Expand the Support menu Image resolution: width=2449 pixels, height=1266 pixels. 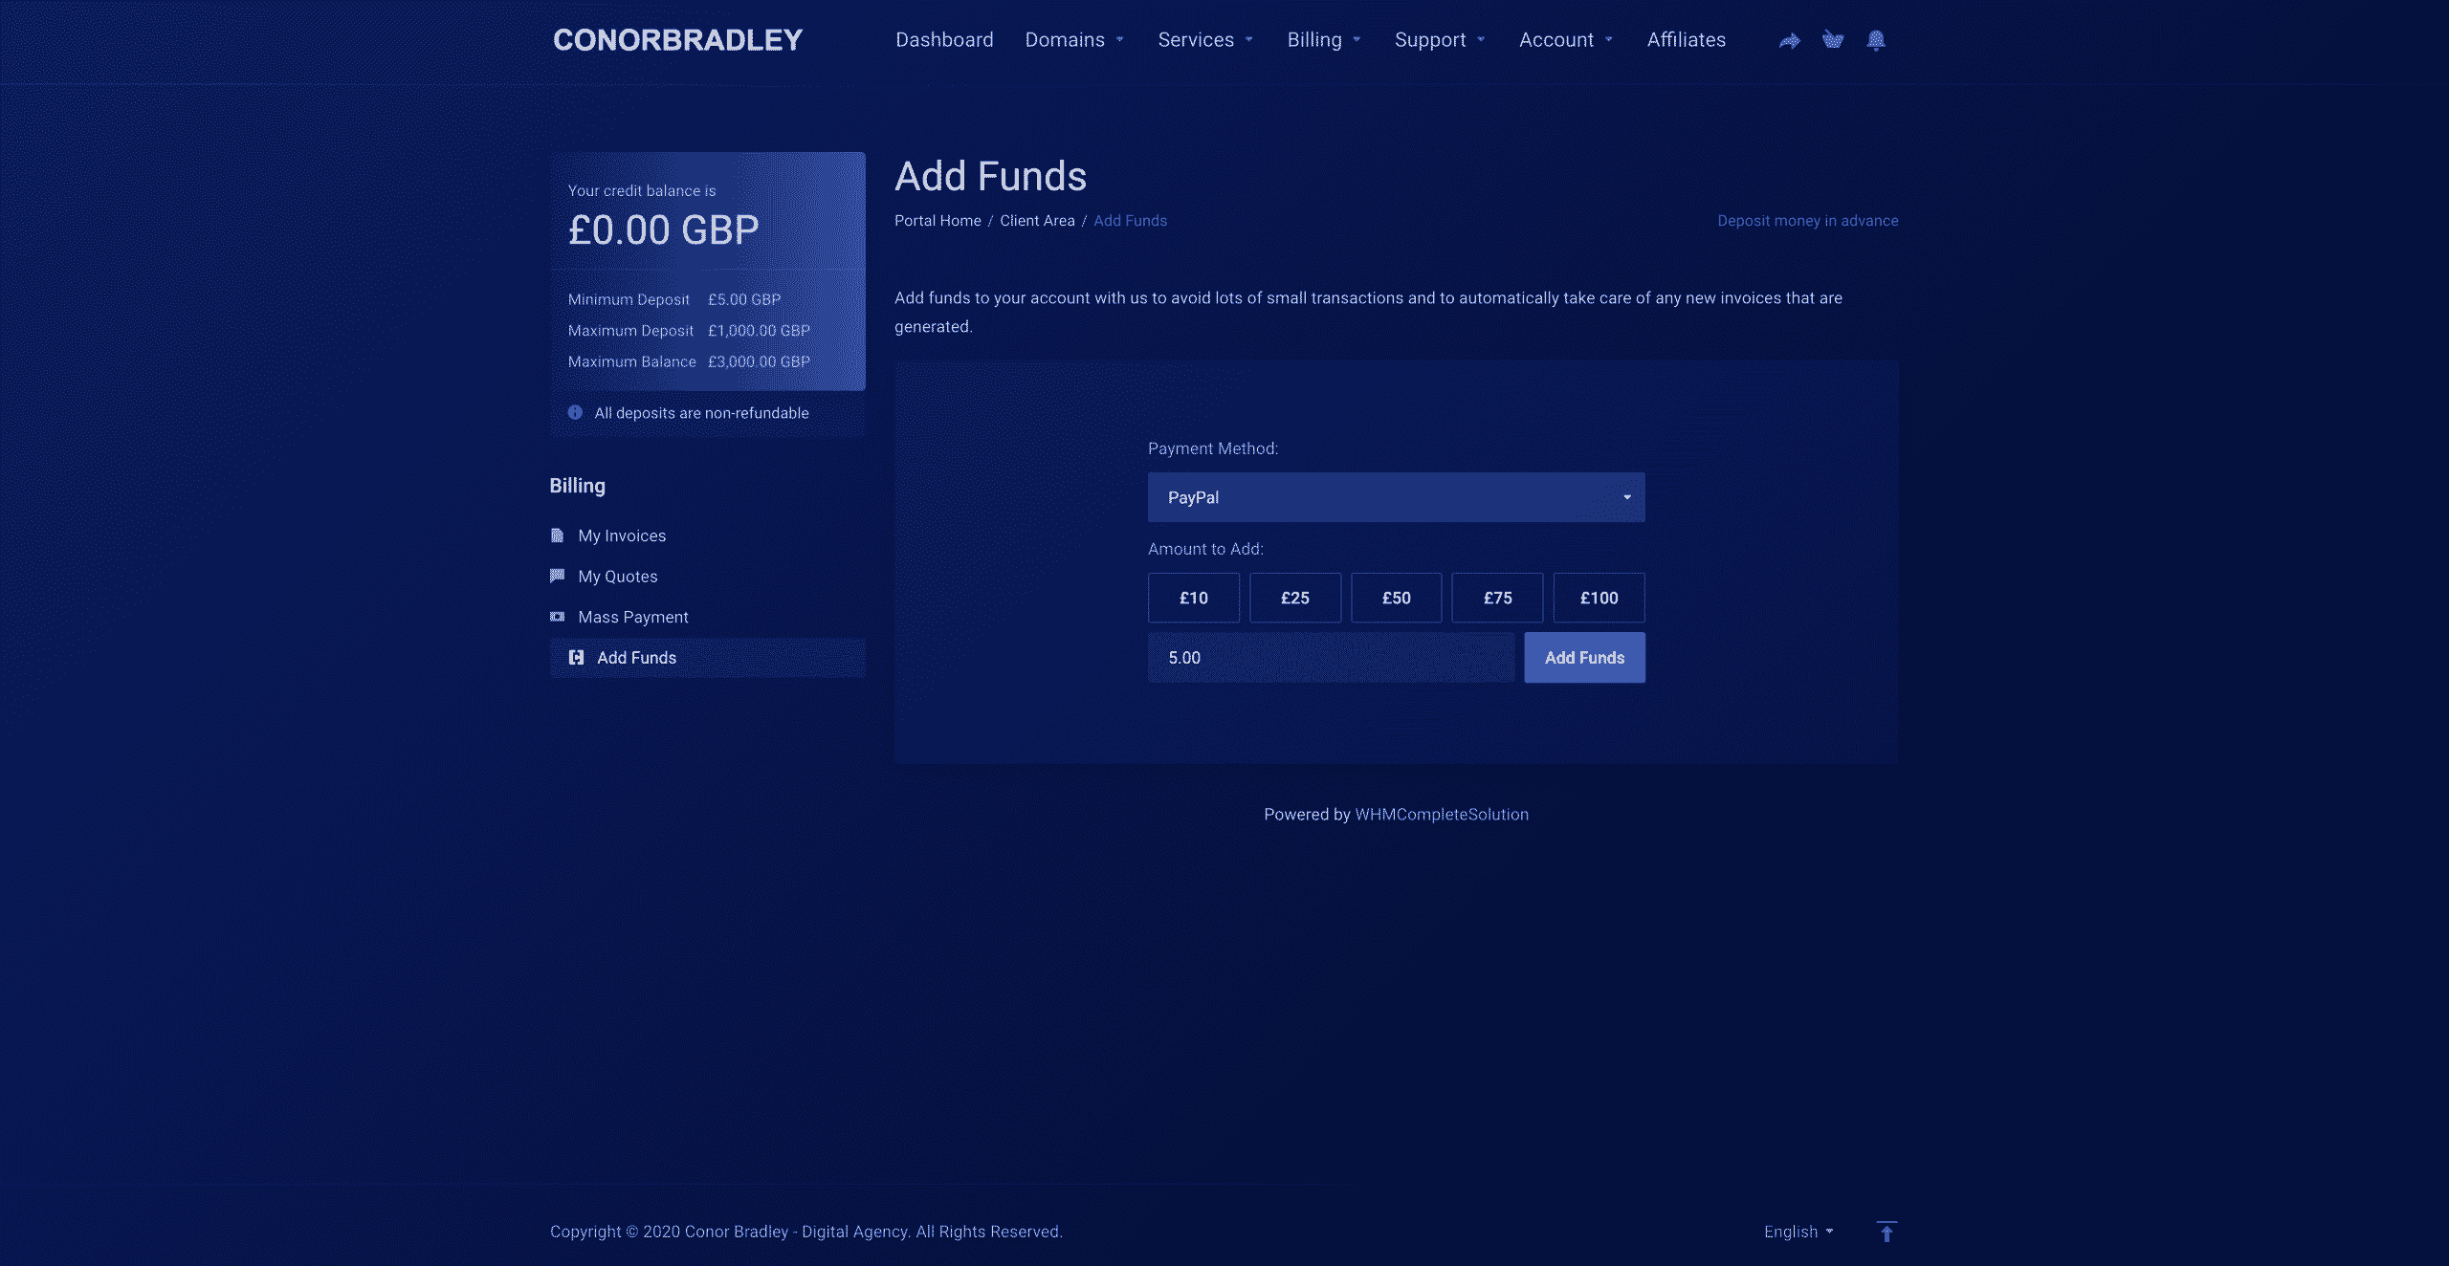click(1440, 40)
